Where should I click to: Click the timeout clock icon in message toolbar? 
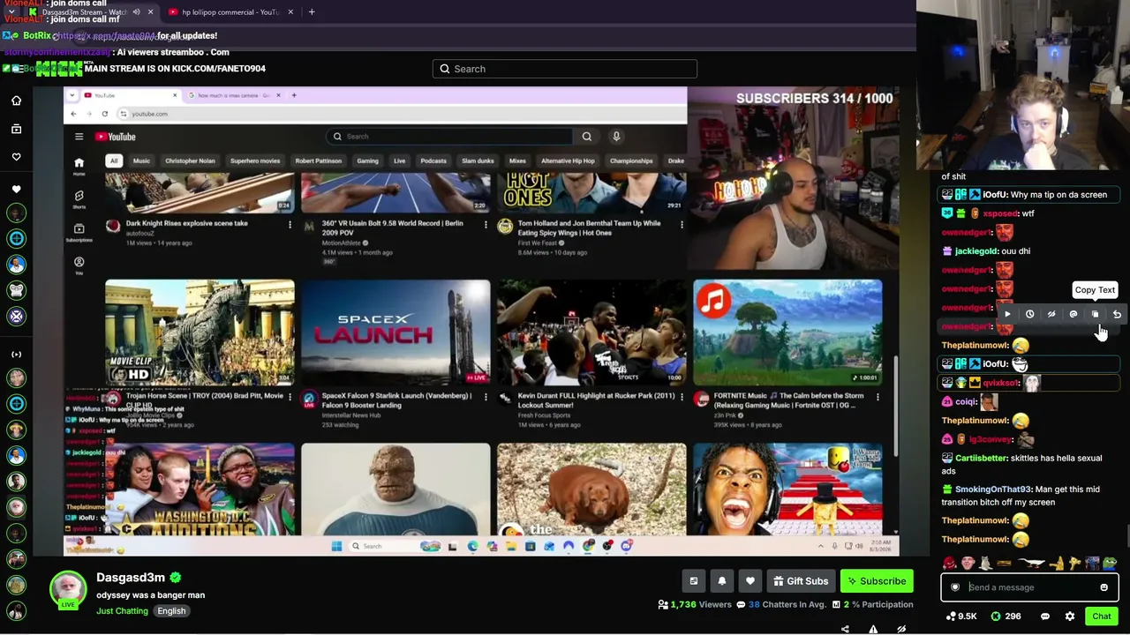(1029, 314)
